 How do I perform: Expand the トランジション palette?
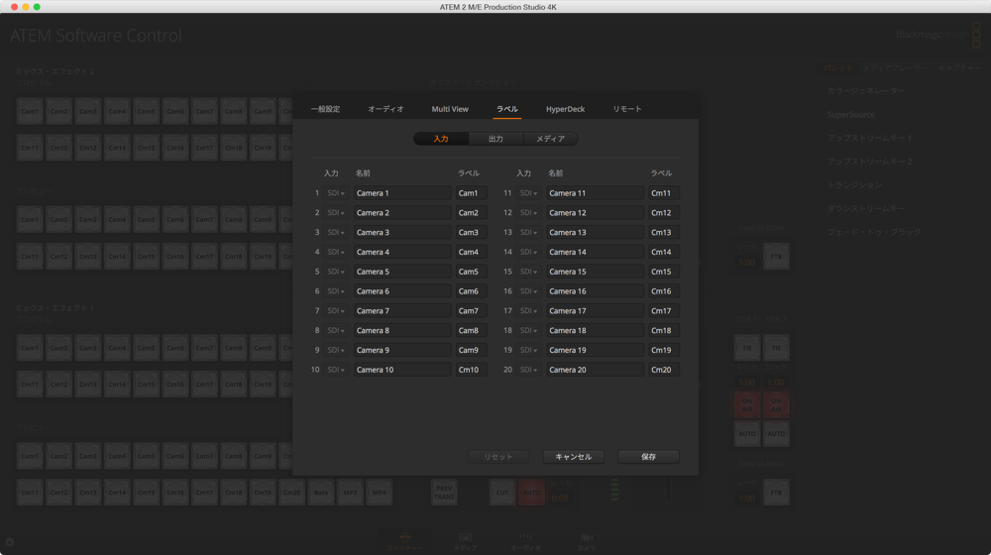click(x=854, y=184)
